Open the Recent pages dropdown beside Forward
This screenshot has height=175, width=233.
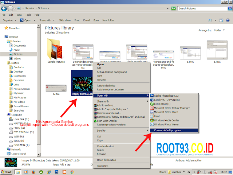pos(15,9)
